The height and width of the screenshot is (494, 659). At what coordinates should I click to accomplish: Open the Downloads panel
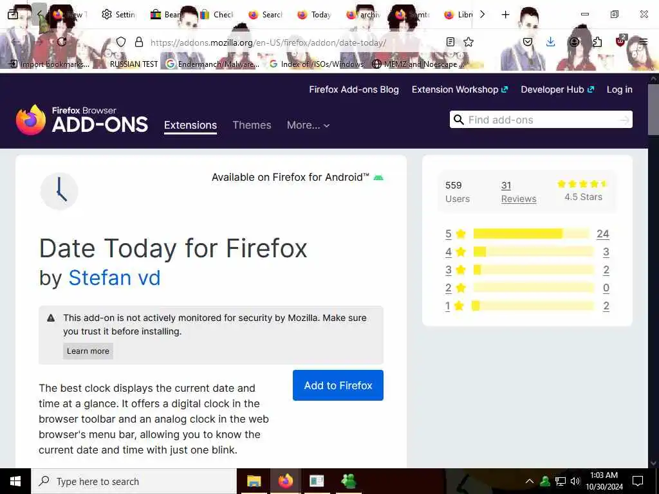[x=551, y=42]
